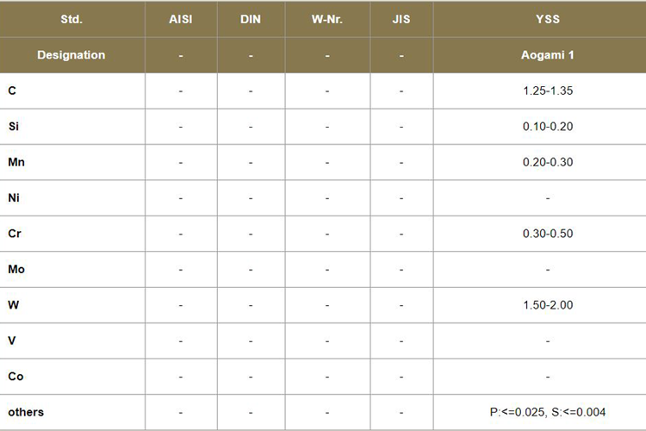Click the DIN column header

[x=251, y=19]
